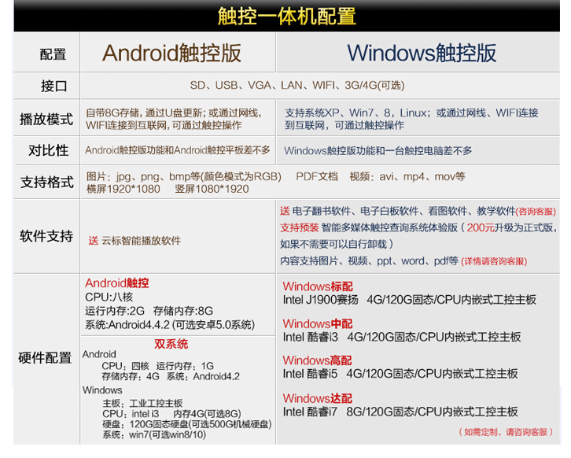Screen dimensions: 571x458
Task: Click the 自带8G存储 playback description
Action: point(174,119)
